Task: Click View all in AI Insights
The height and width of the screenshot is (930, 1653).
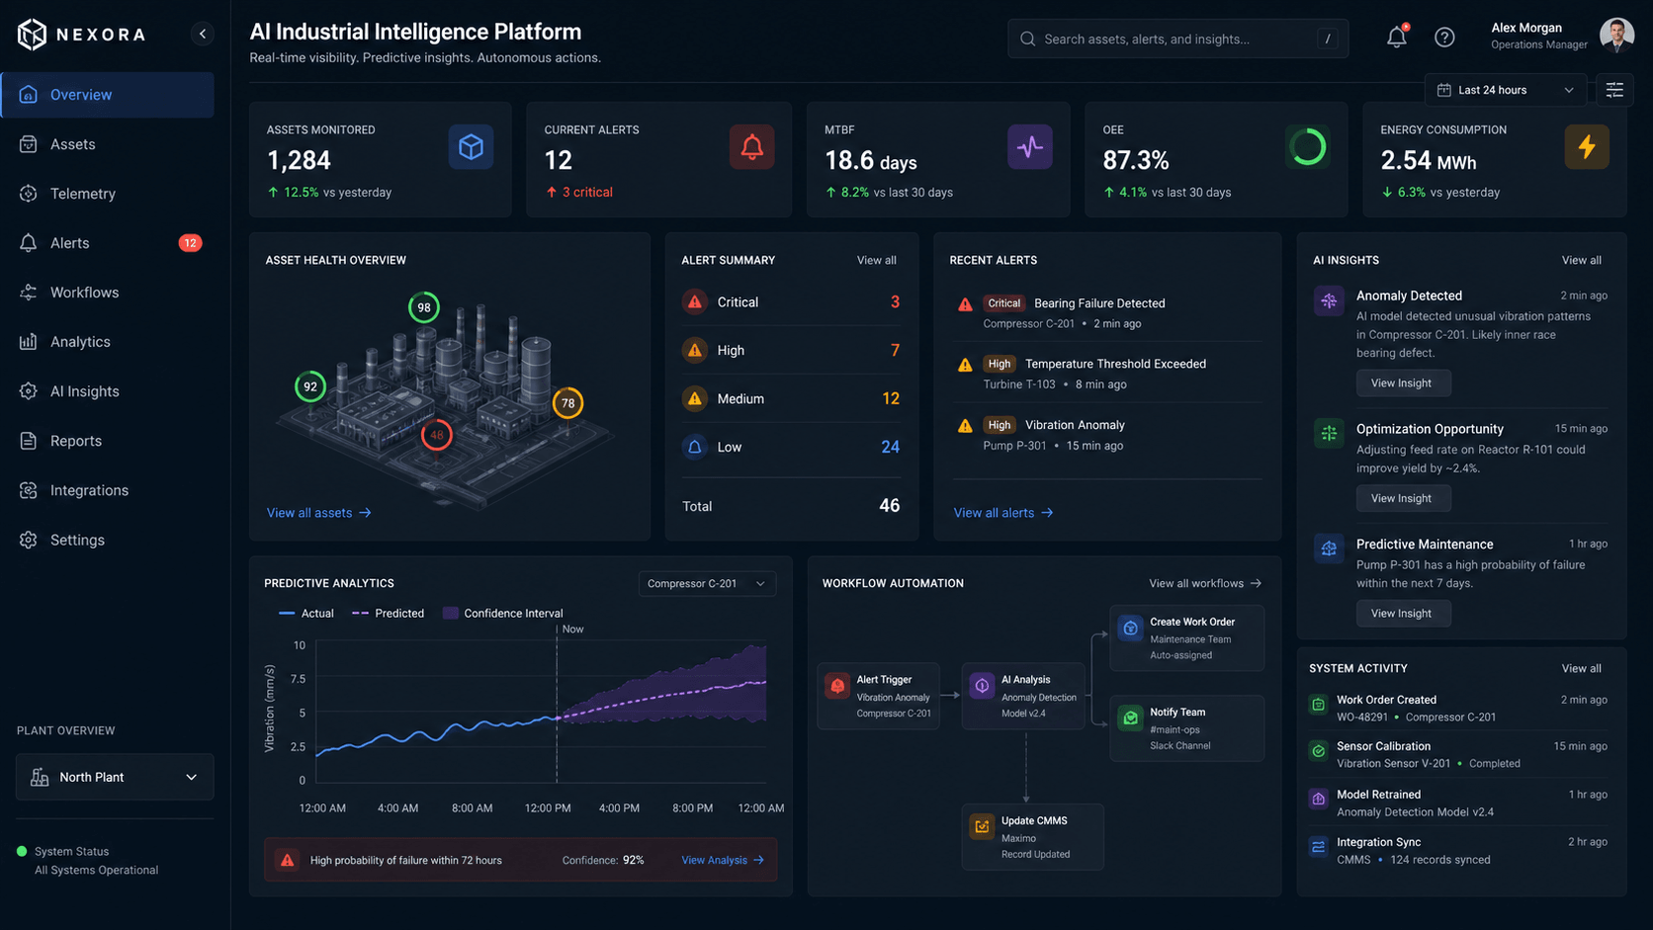Action: [x=1581, y=260]
